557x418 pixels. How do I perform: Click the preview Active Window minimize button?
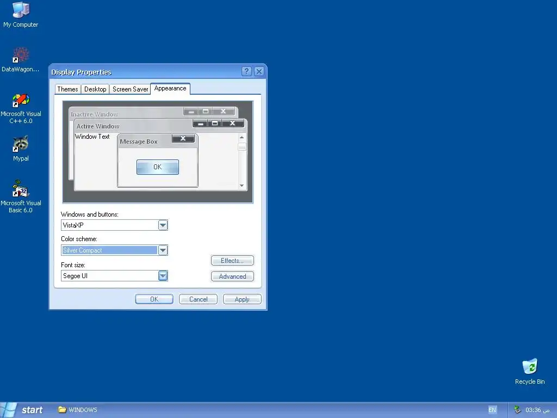200,124
